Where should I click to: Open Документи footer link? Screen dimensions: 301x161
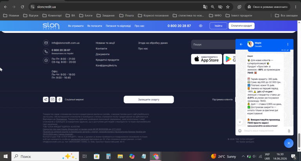(x=103, y=54)
